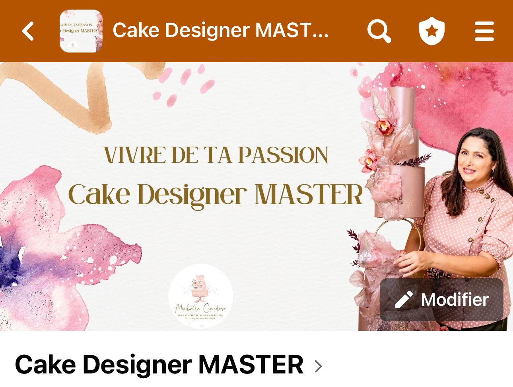Open the hamburger menu icon
This screenshot has height=387, width=513.
484,31
